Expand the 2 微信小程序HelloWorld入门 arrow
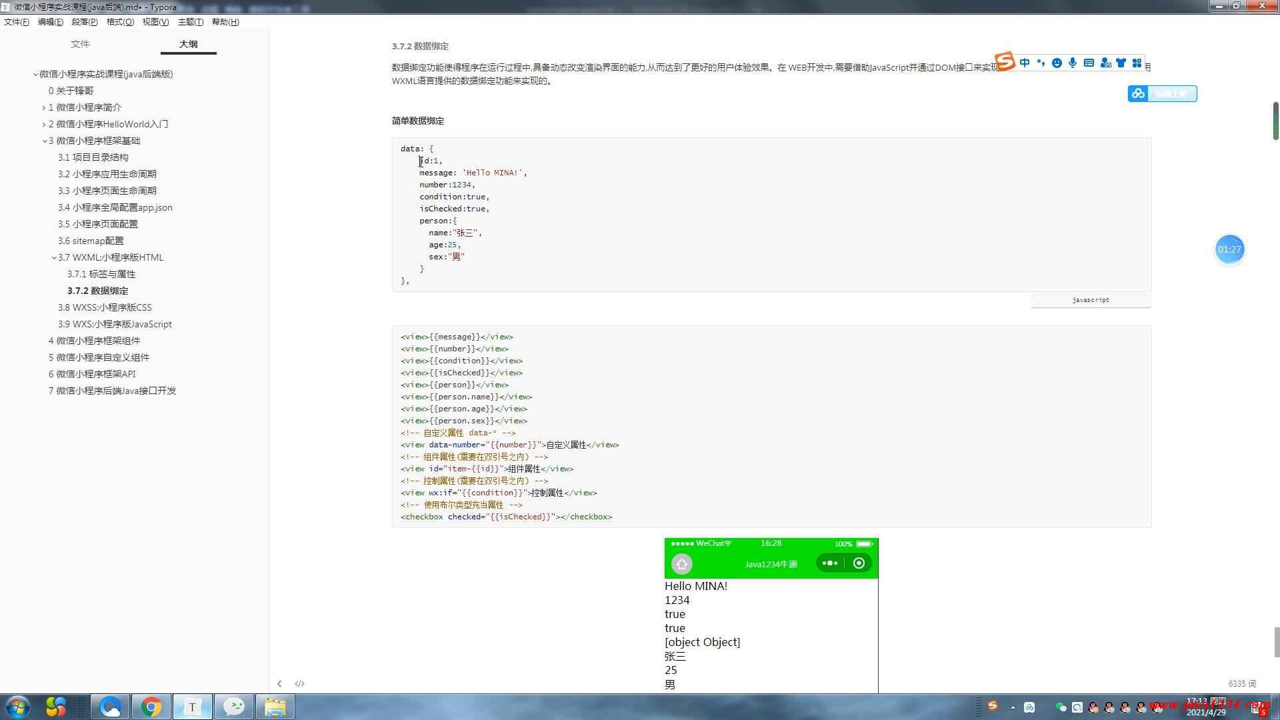1280x720 pixels. tap(44, 124)
